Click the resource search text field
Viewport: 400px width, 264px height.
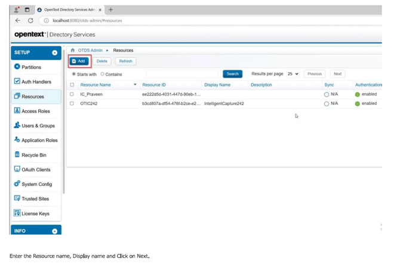pyautogui.click(x=183, y=74)
